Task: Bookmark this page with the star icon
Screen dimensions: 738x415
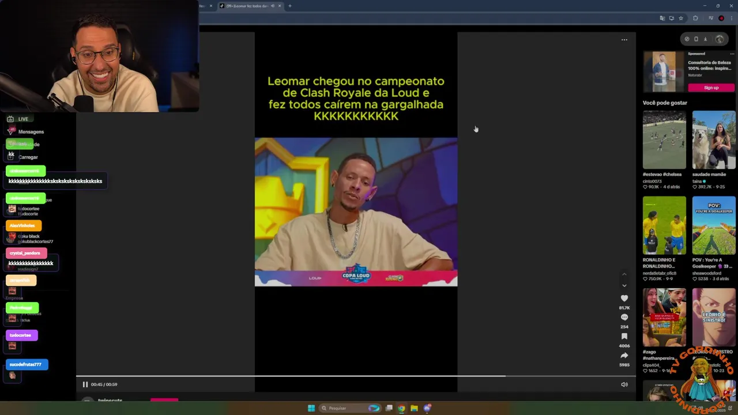Action: click(x=681, y=18)
